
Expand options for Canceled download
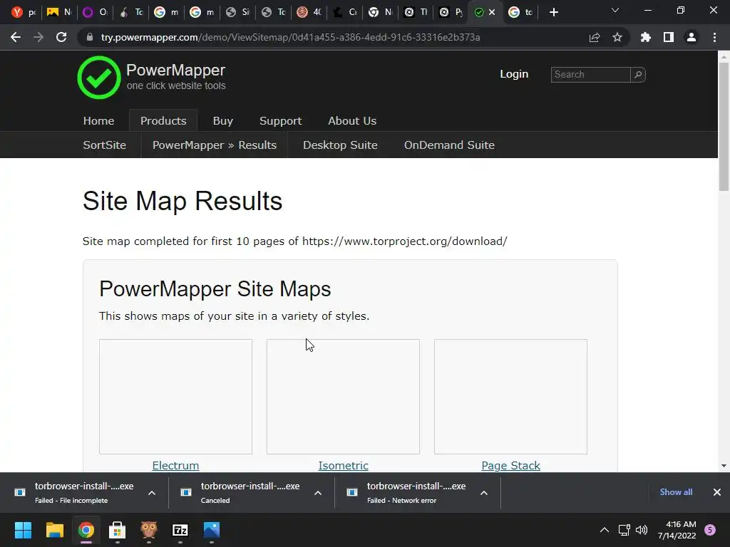tap(318, 493)
